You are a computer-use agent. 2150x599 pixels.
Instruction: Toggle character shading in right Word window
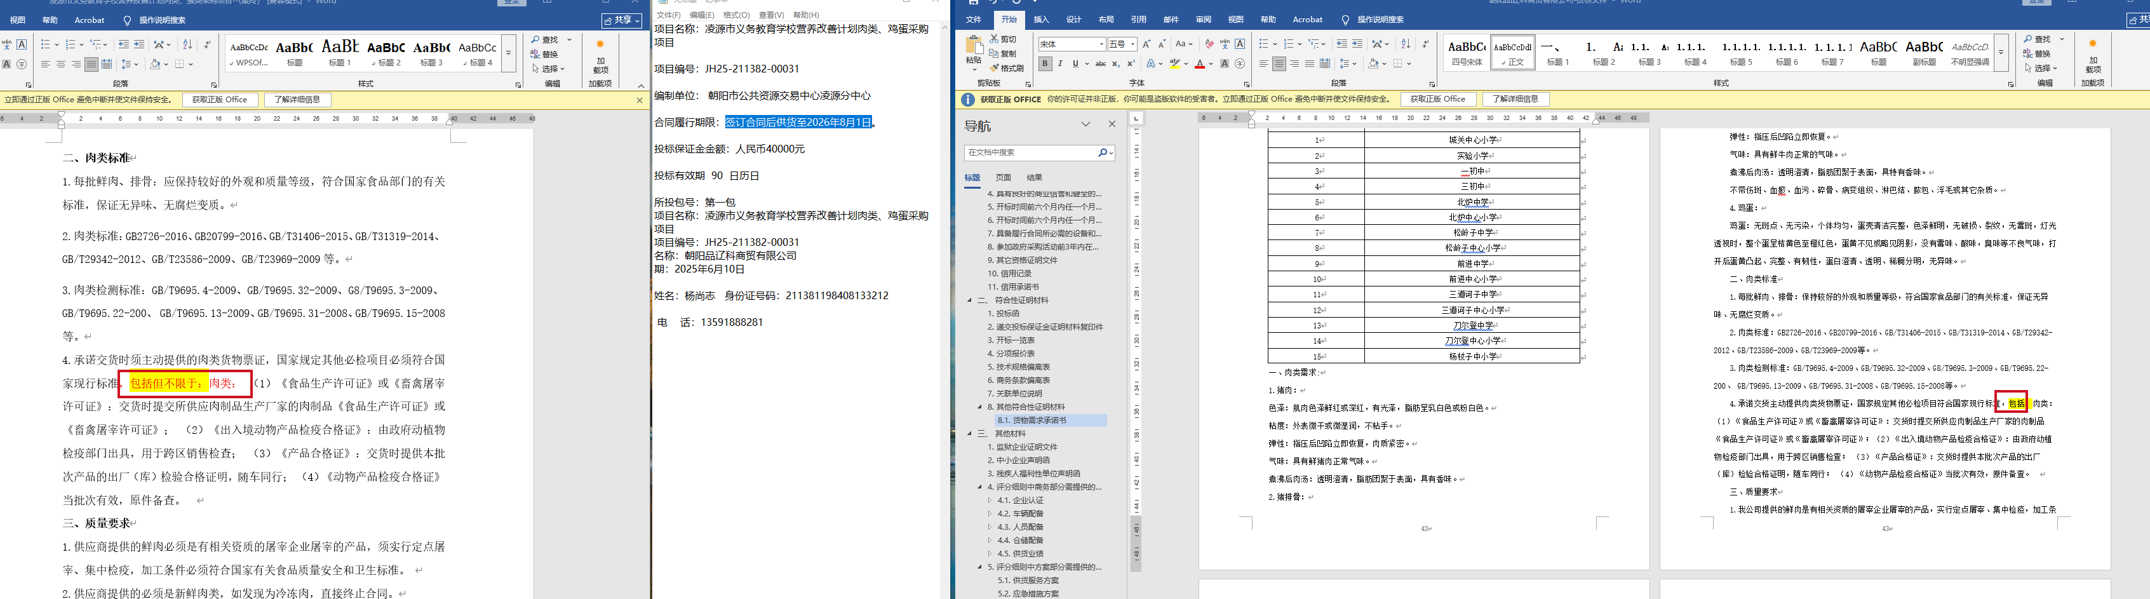[x=1225, y=64]
